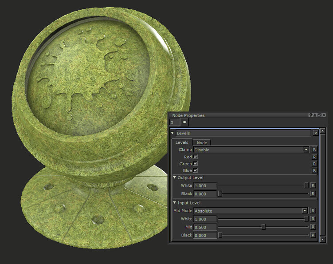
Task: Reset the Mid Mode setting via R
Action: pyautogui.click(x=313, y=211)
